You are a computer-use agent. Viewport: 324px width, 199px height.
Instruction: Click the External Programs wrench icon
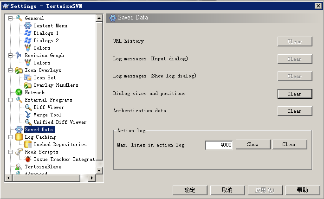[x=19, y=100]
